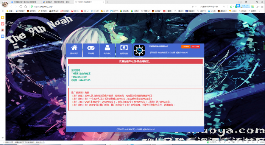Click the undo closed-tab arrow icon
The width and height of the screenshot is (265, 145).
[257, 6]
